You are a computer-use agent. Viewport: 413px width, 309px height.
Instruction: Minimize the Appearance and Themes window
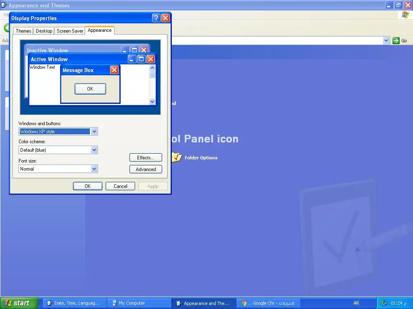point(389,5)
